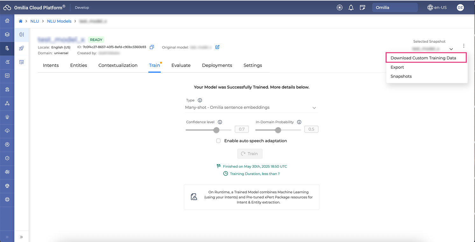475x242 pixels.
Task: Open the Type model dropdown
Action: coord(251,108)
